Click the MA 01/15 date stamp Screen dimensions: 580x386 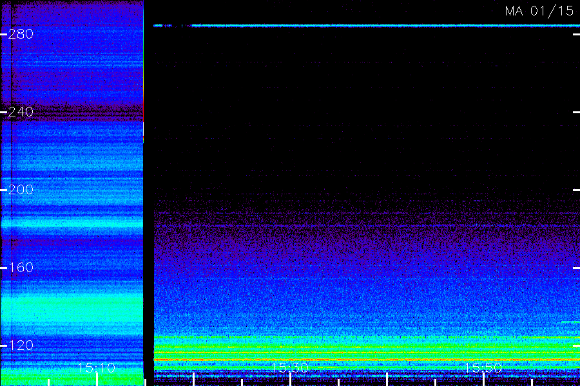tap(539, 11)
